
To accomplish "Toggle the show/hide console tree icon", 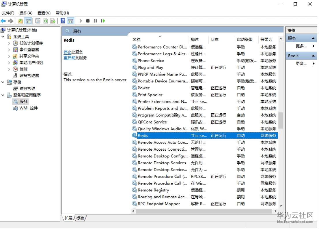I will [28, 21].
